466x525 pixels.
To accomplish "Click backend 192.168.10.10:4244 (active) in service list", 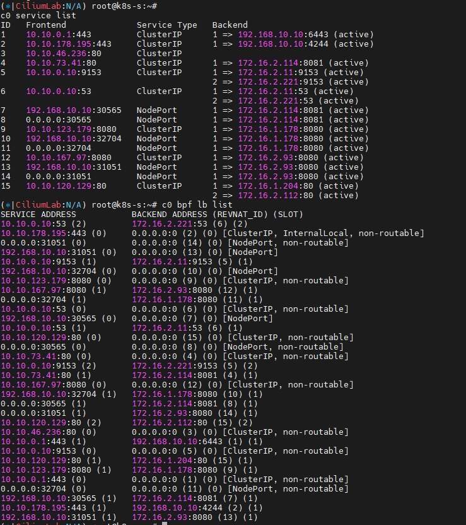I will [x=305, y=44].
